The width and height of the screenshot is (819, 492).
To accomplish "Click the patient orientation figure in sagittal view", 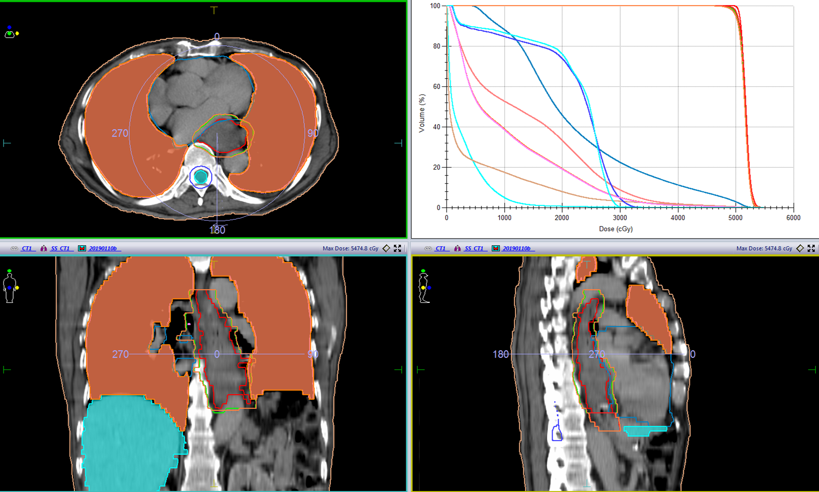I will 424,287.
